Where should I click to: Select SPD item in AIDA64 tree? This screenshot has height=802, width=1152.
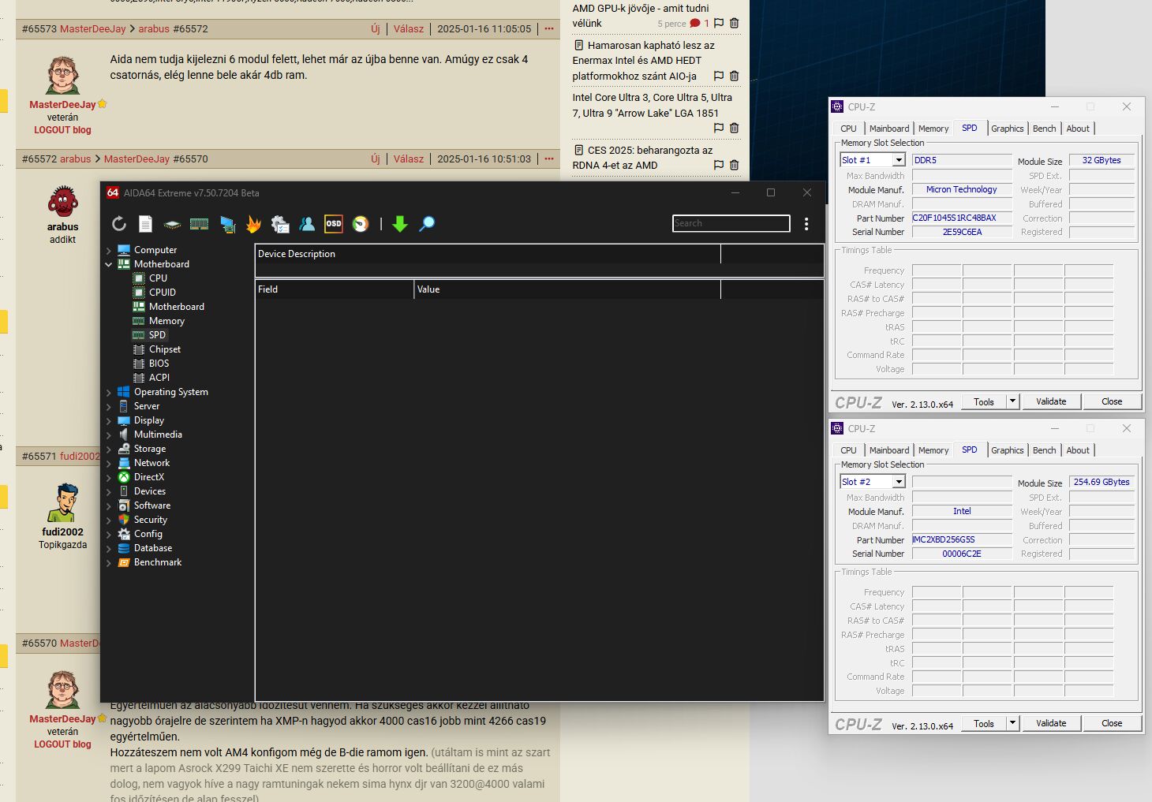point(157,335)
